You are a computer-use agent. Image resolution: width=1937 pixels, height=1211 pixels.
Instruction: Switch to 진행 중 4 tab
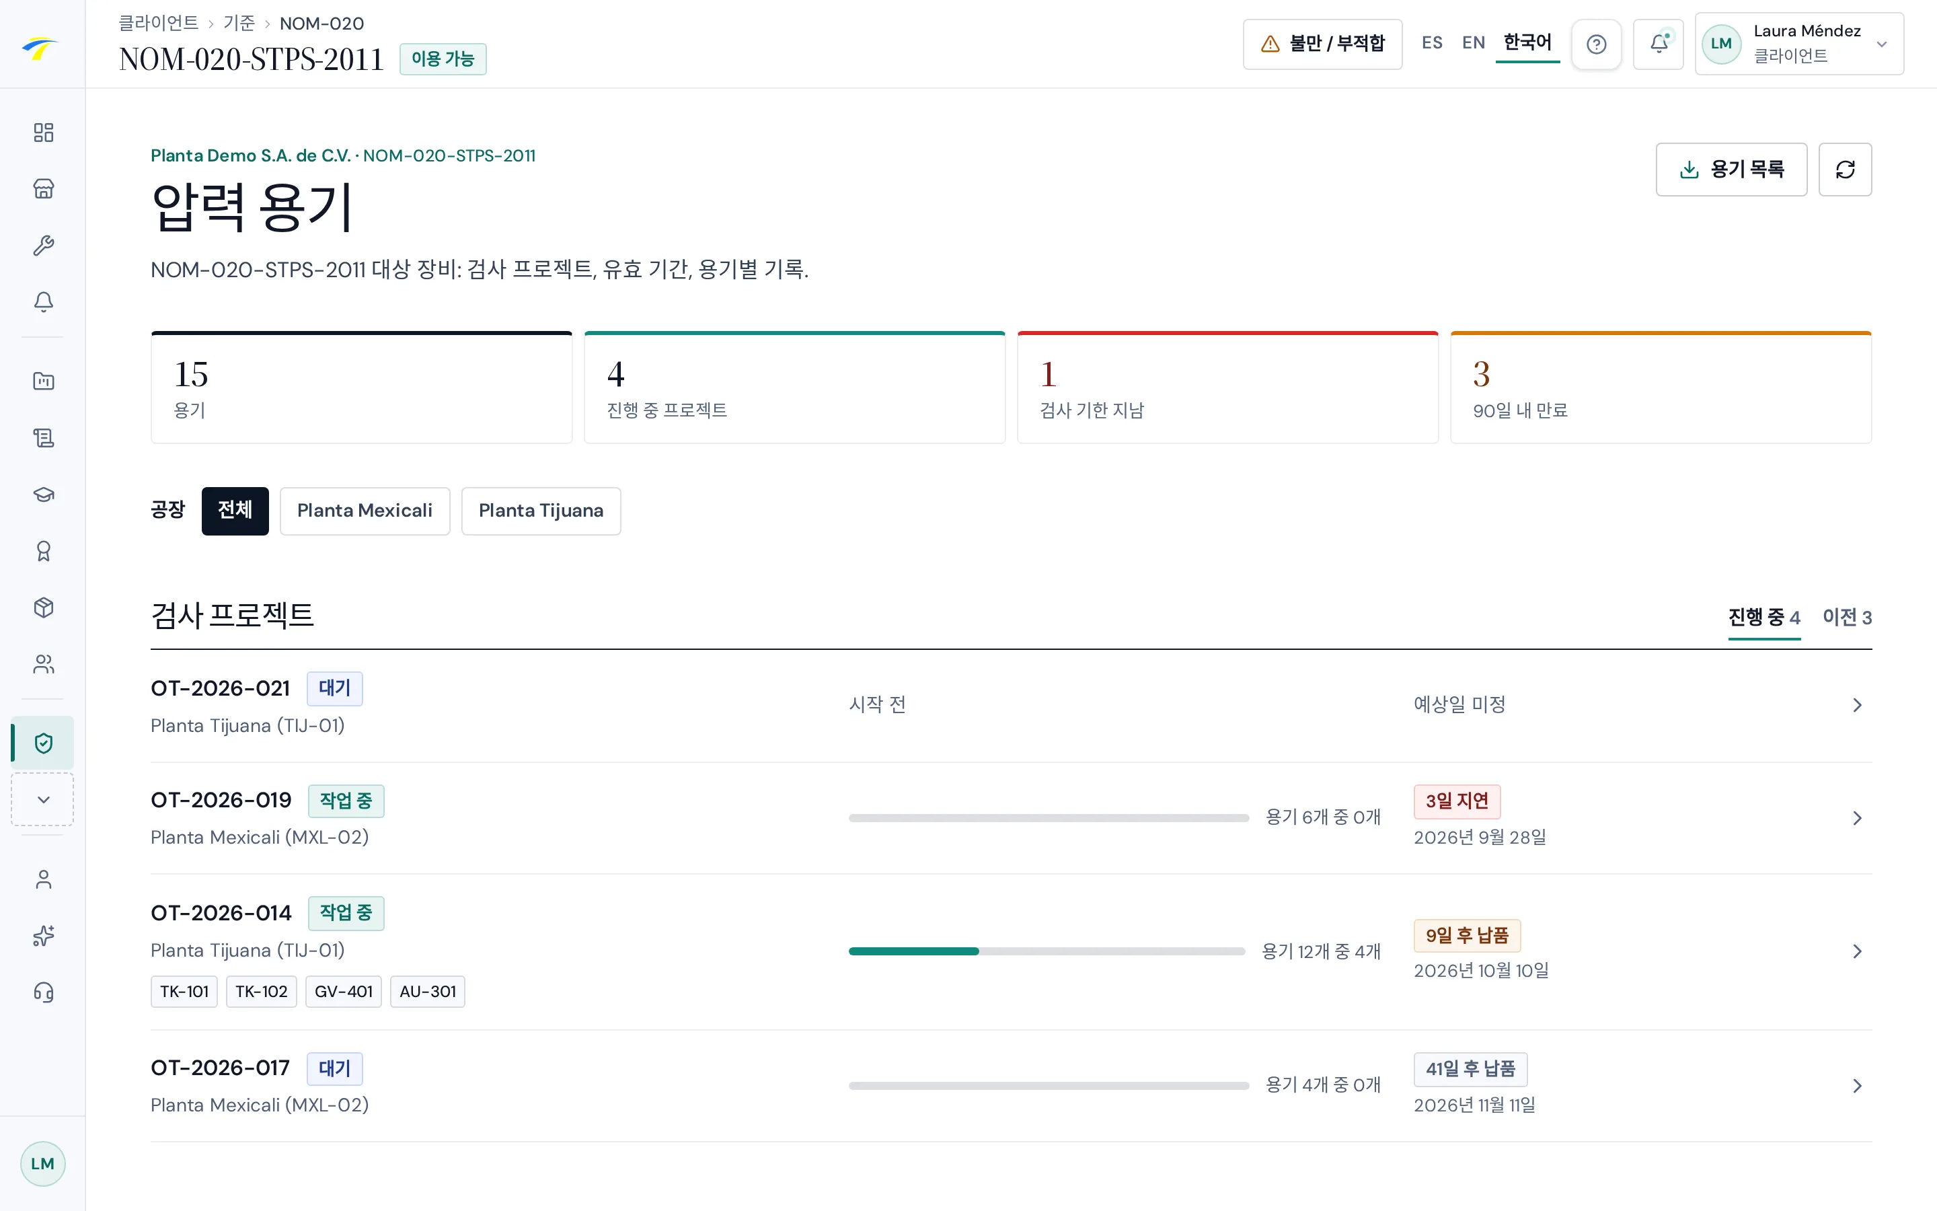pyautogui.click(x=1764, y=618)
